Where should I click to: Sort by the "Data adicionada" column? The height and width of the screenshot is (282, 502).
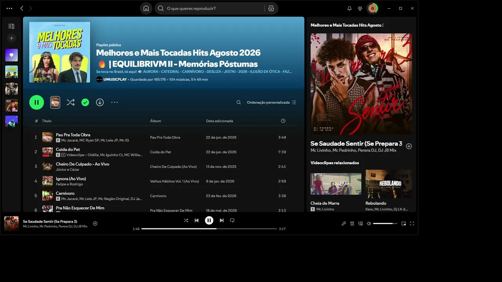[x=220, y=121]
